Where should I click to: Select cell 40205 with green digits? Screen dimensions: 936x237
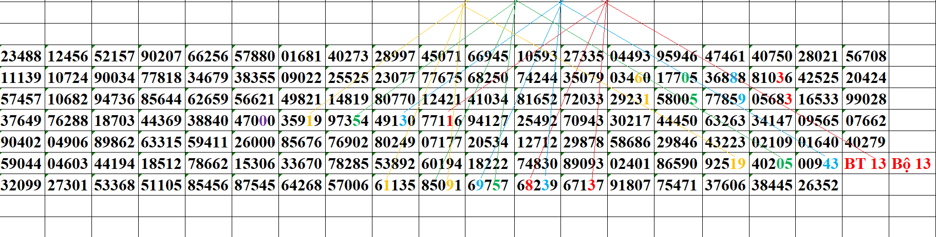pos(772,164)
